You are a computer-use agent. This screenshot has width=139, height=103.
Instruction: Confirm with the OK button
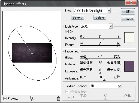point(128,11)
